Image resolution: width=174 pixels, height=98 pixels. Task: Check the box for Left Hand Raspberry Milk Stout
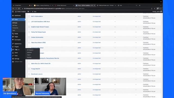[29, 22]
